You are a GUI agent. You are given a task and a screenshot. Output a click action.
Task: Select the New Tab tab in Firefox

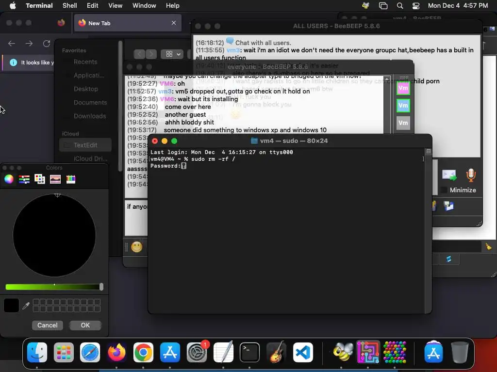coord(128,23)
